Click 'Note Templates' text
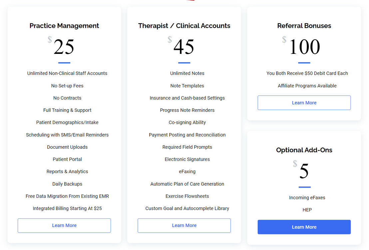 [x=187, y=86]
